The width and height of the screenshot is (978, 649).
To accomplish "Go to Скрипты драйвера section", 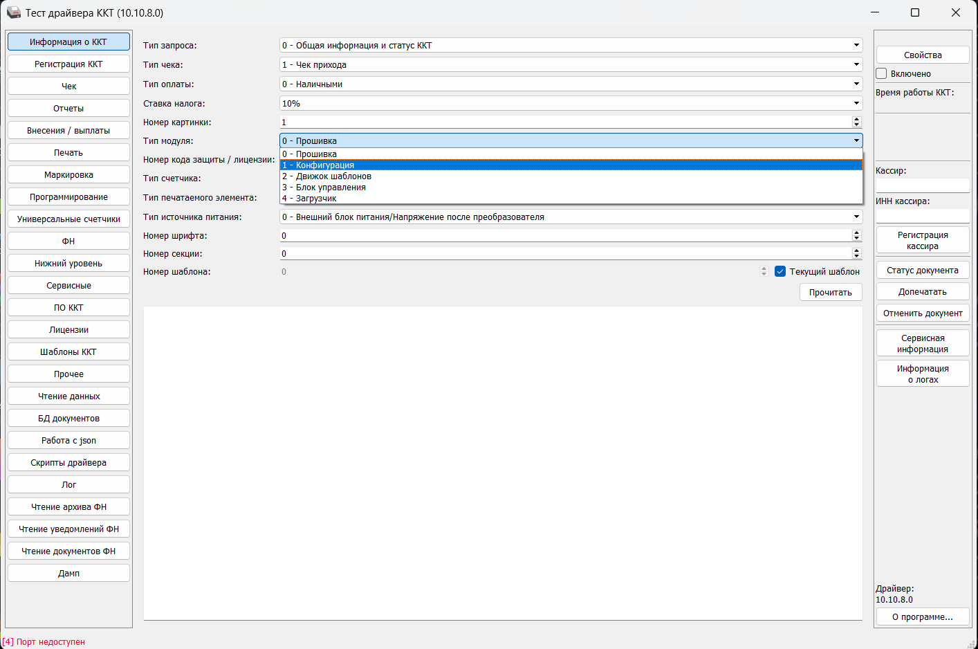I will [x=68, y=462].
